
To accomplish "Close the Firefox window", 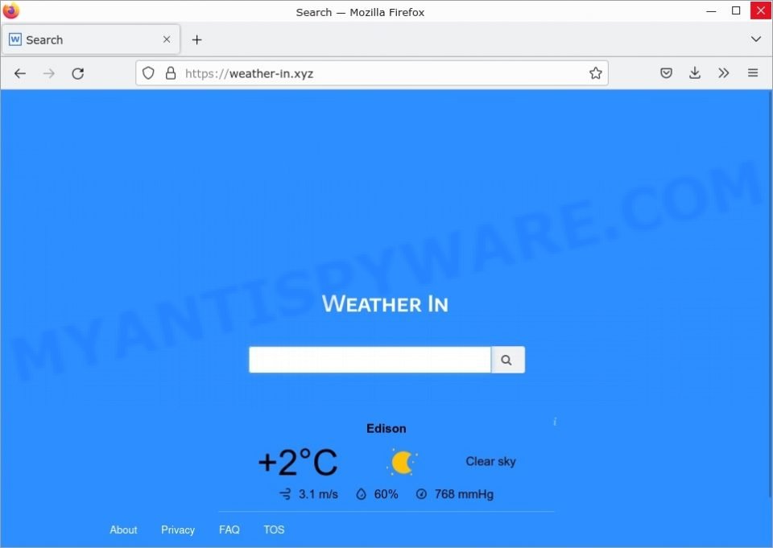I will 761,10.
